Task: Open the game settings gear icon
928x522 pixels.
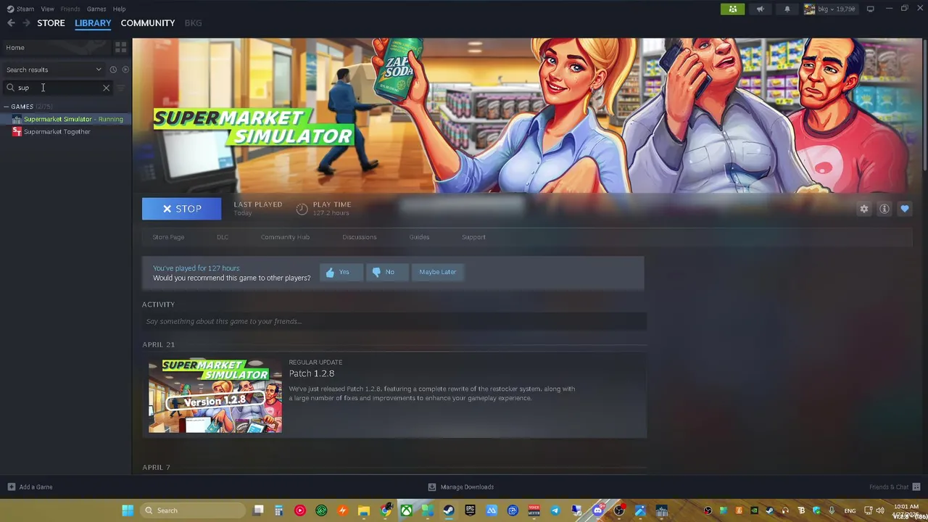Action: pyautogui.click(x=863, y=209)
